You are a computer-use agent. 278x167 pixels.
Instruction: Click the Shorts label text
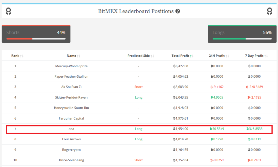point(13,32)
